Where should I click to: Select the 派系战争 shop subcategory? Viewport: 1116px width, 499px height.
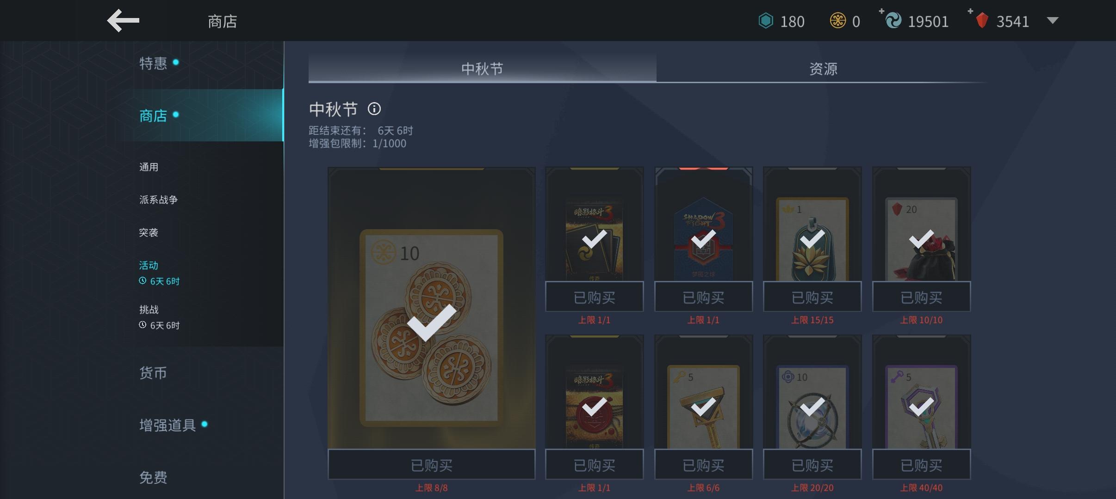pyautogui.click(x=158, y=200)
